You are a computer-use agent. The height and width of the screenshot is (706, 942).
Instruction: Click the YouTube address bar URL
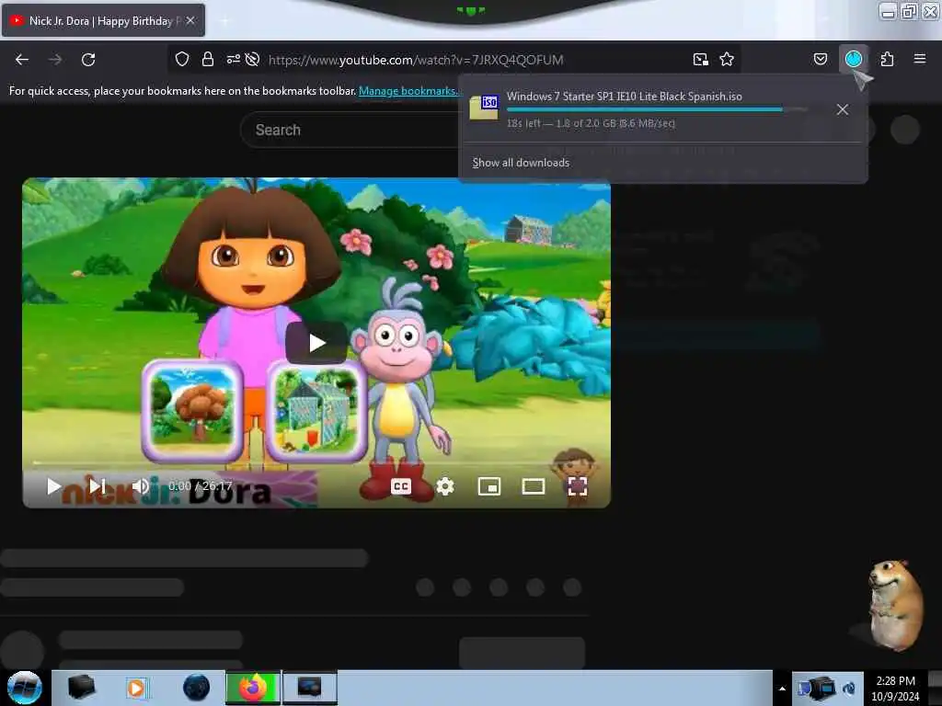point(416,60)
